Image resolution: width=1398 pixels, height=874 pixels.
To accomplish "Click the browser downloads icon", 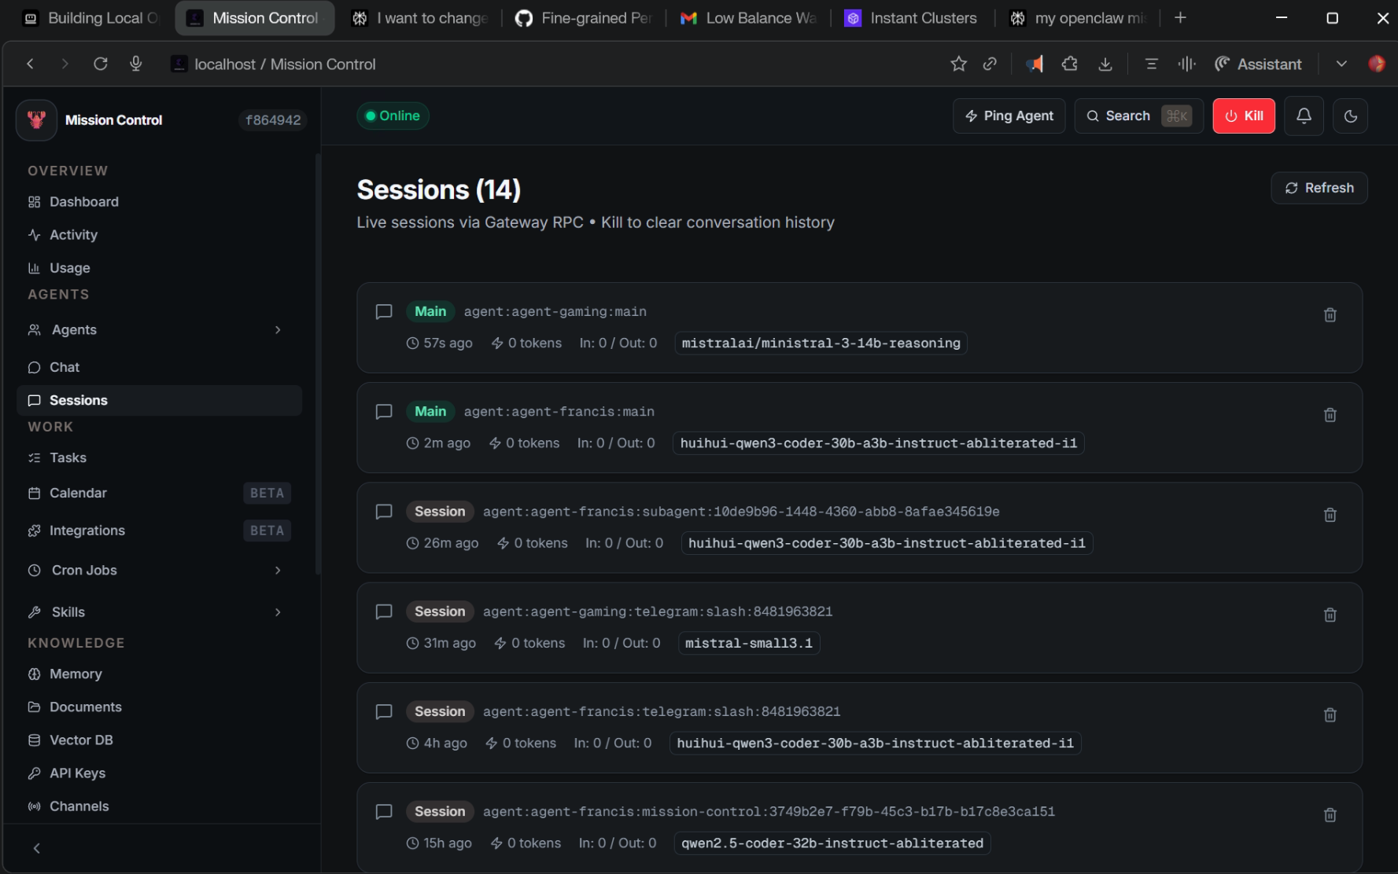I will 1105,64.
